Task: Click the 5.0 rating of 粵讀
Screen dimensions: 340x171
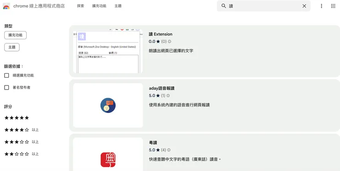Action: pyautogui.click(x=152, y=150)
